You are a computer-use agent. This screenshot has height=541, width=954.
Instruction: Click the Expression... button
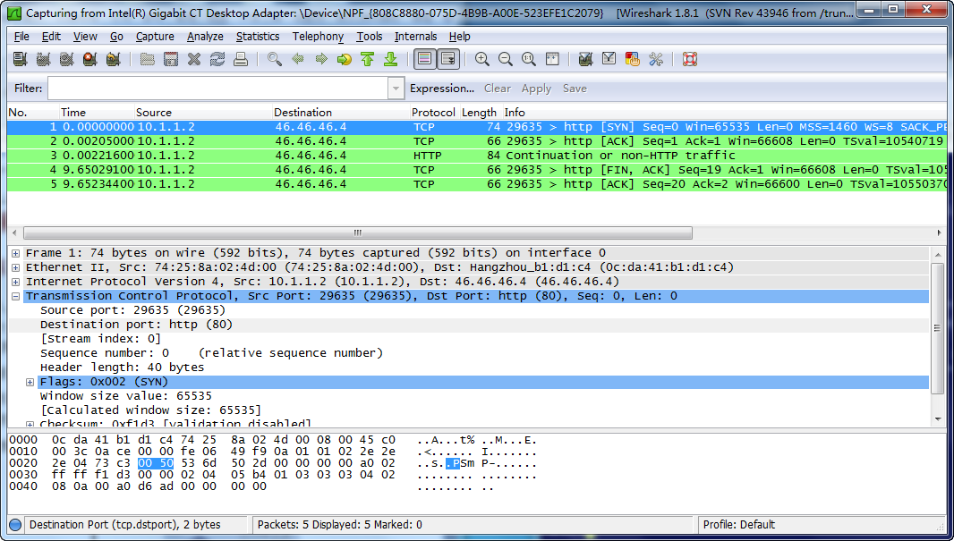[x=442, y=89]
